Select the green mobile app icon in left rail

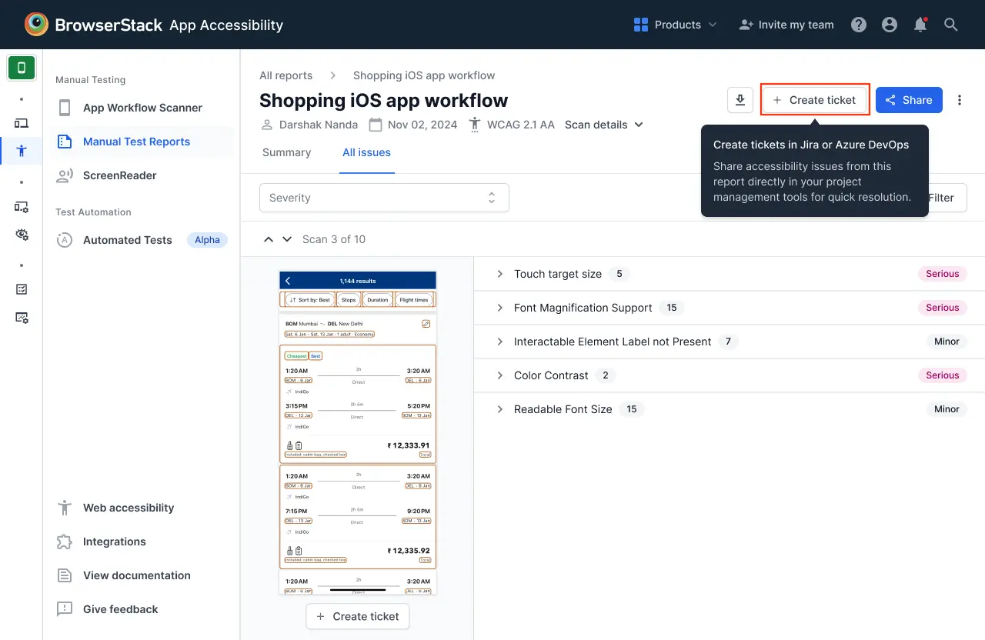(x=22, y=68)
